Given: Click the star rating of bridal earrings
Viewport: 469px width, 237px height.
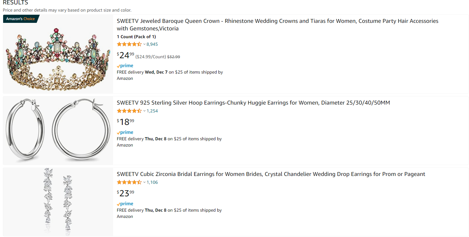Looking at the screenshot, I should [x=129, y=182].
